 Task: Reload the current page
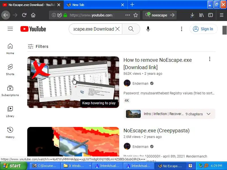pyautogui.click(x=24, y=15)
